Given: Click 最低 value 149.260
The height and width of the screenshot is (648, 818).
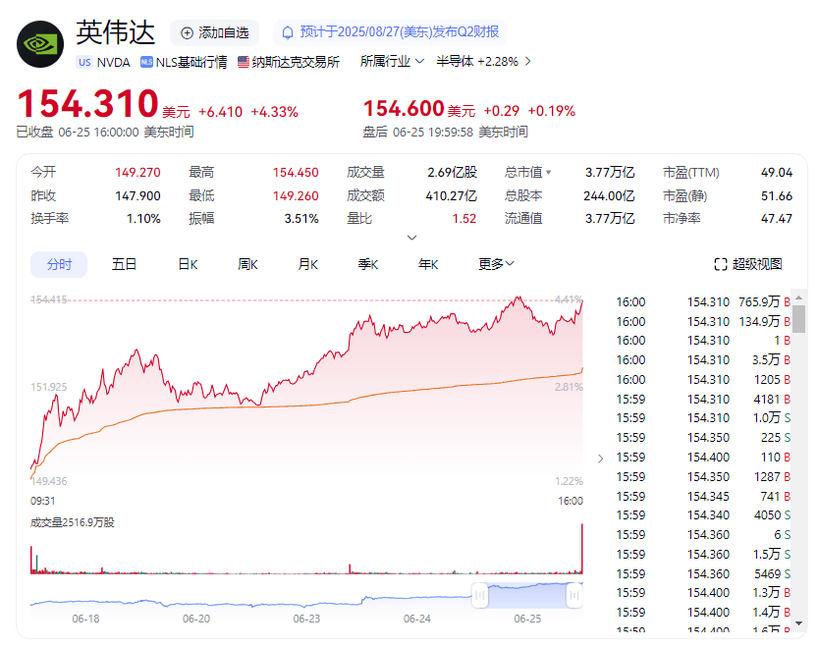Looking at the screenshot, I should tap(296, 196).
